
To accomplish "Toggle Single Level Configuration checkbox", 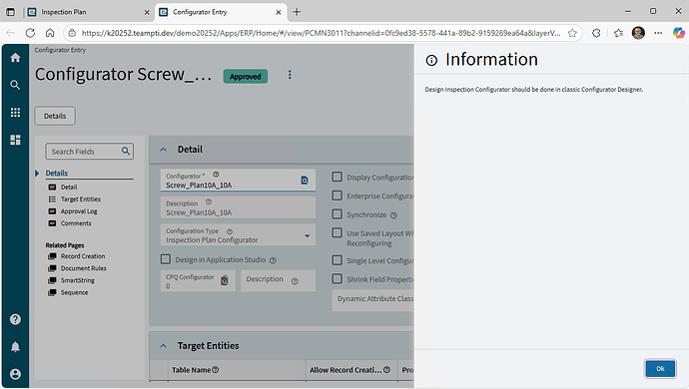I will [338, 260].
